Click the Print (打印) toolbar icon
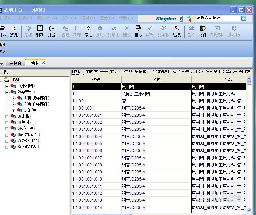Viewport: 256px width, 215px height. point(3,31)
